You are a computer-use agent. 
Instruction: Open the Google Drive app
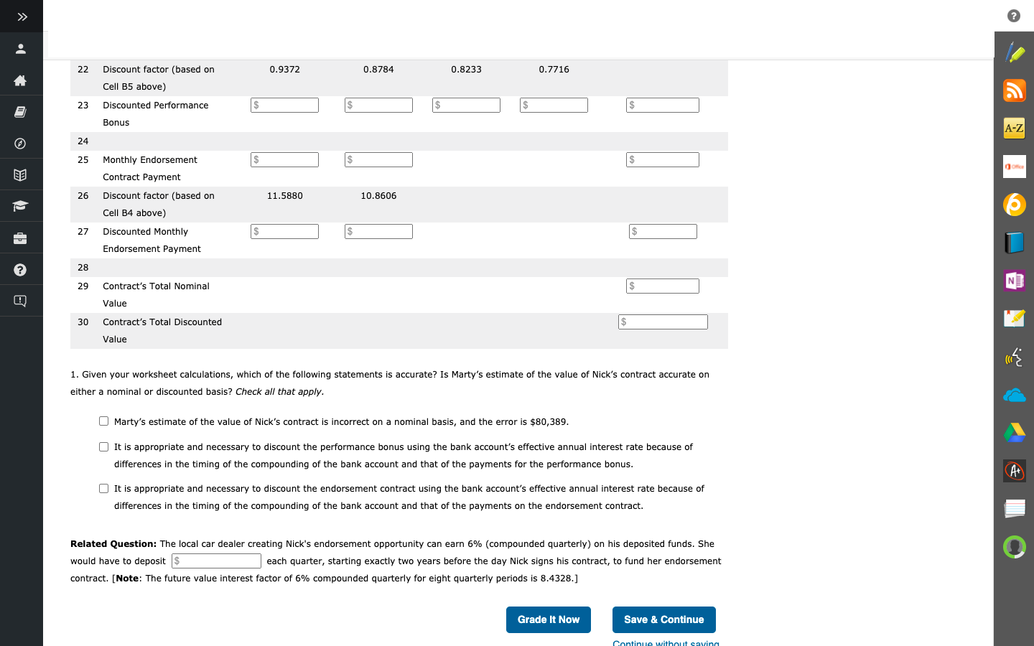[x=1015, y=433]
